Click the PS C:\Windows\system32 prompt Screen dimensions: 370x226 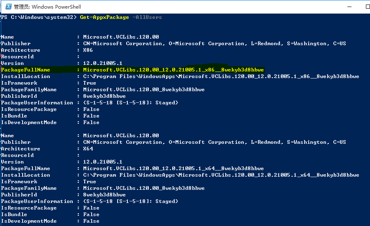click(38, 17)
